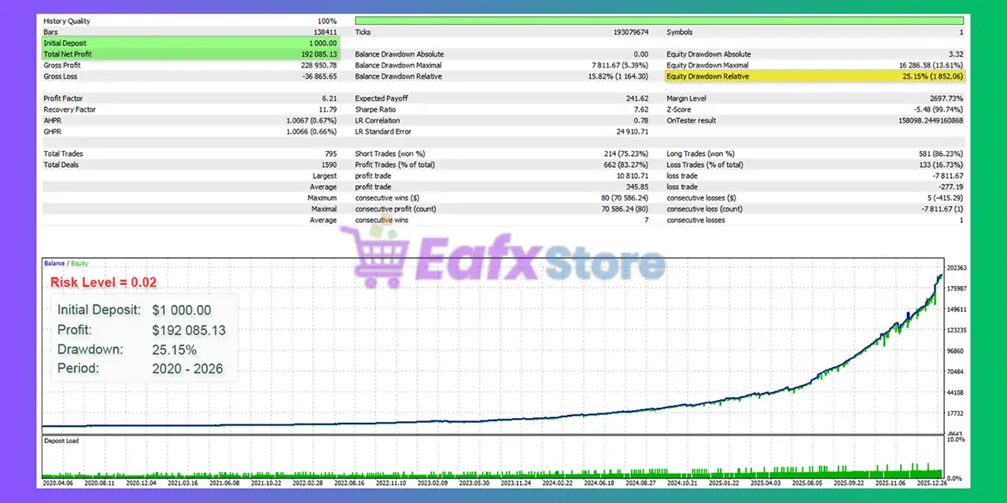1007x503 pixels.
Task: Click the Initial Deposit value 1 000.00
Action: (323, 43)
